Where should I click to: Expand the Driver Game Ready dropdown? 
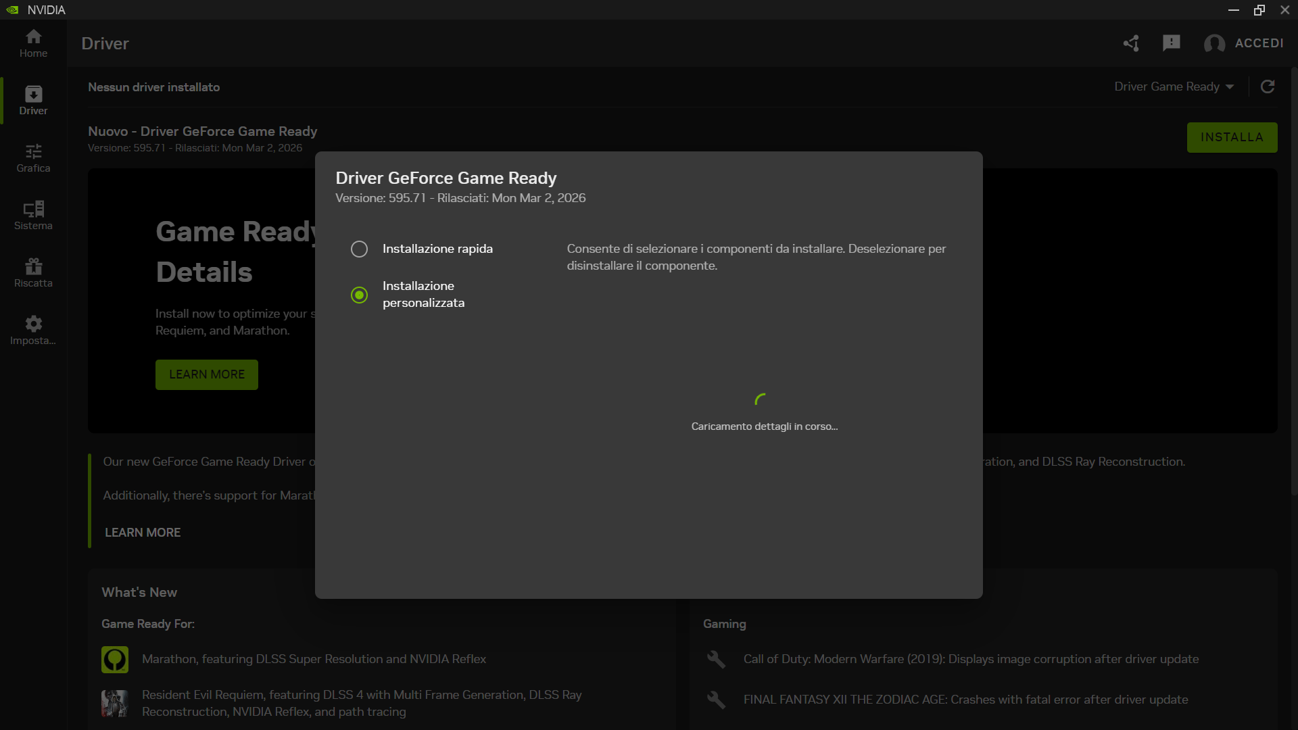click(x=1174, y=87)
